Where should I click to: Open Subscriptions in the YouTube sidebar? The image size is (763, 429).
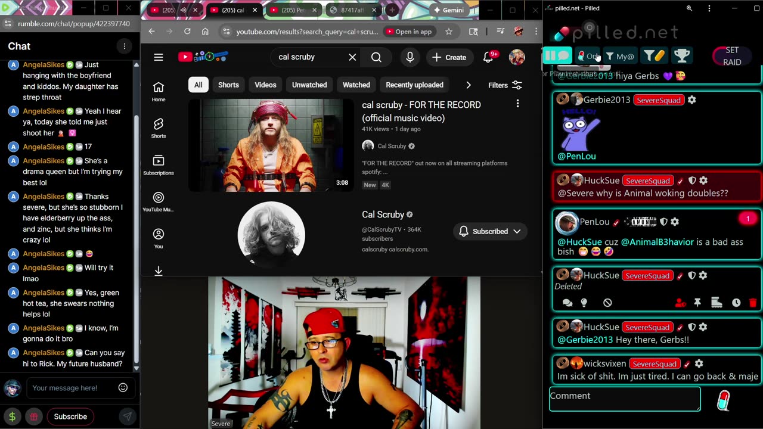pyautogui.click(x=159, y=165)
